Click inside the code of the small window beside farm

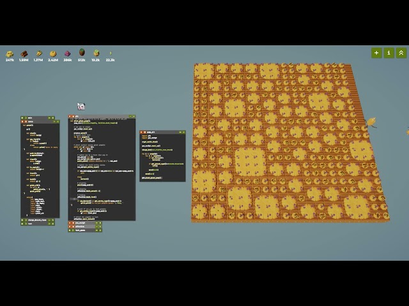click(x=162, y=157)
